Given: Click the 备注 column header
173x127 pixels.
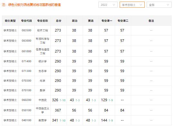Looking at the screenshot, I should (151, 21).
